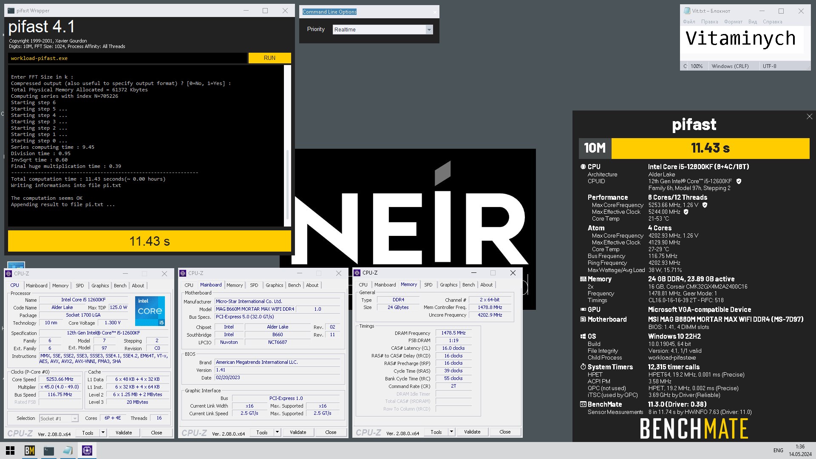
Task: Click the CPU-Z icon in the Memory CPU-Z window's title bar
Action: coord(357,273)
